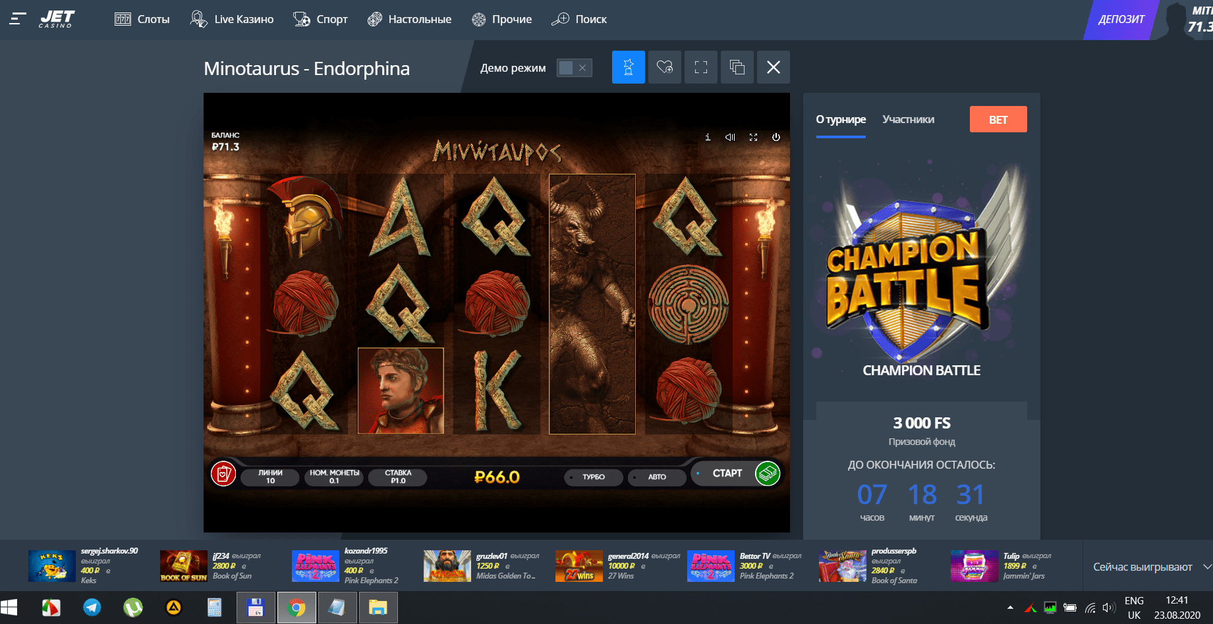Click the tournament trophy icon button

click(x=628, y=67)
